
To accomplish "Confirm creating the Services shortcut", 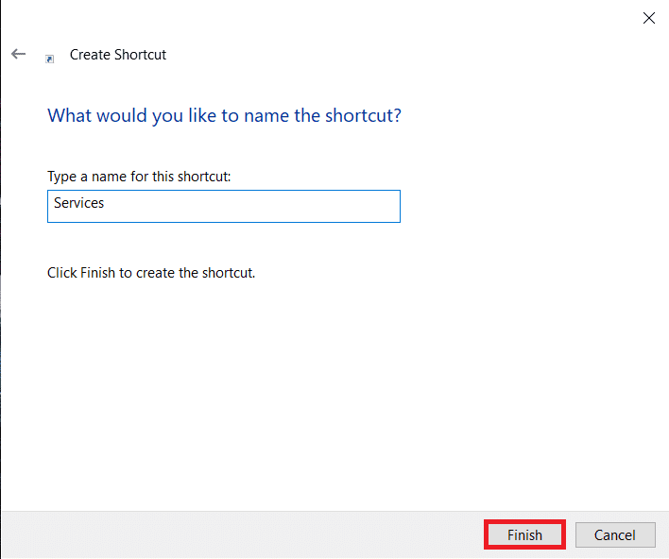I will (524, 534).
